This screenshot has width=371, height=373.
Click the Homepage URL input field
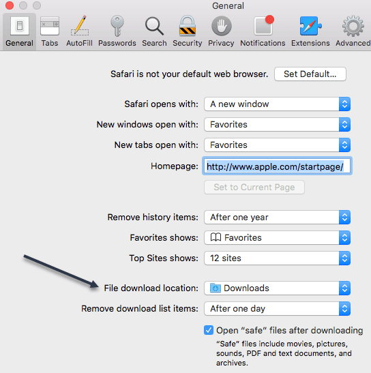278,166
